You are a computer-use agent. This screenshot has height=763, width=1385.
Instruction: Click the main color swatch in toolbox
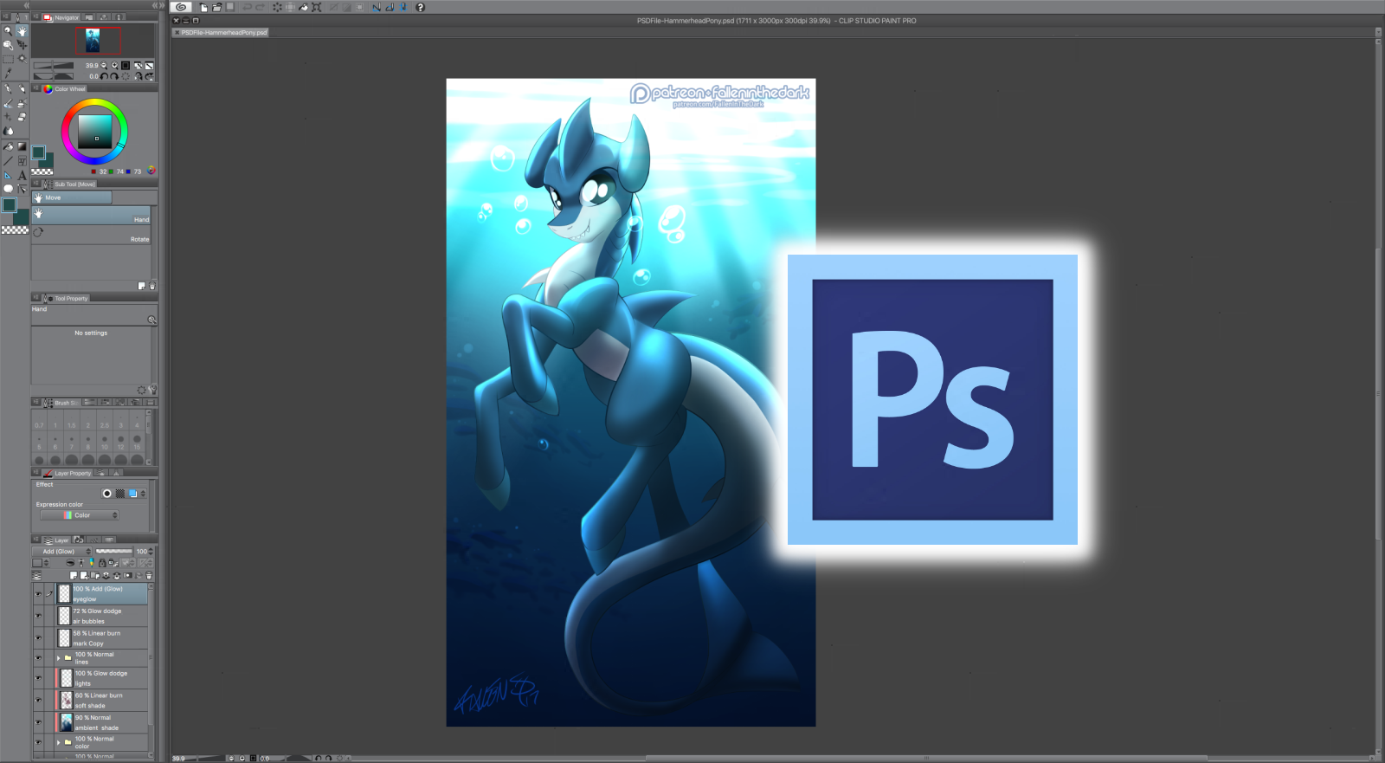click(x=9, y=204)
